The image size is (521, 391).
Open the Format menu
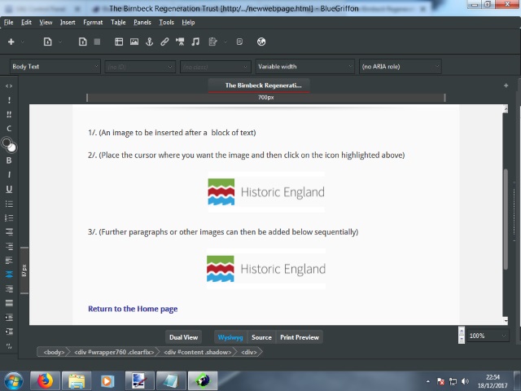[x=93, y=22]
